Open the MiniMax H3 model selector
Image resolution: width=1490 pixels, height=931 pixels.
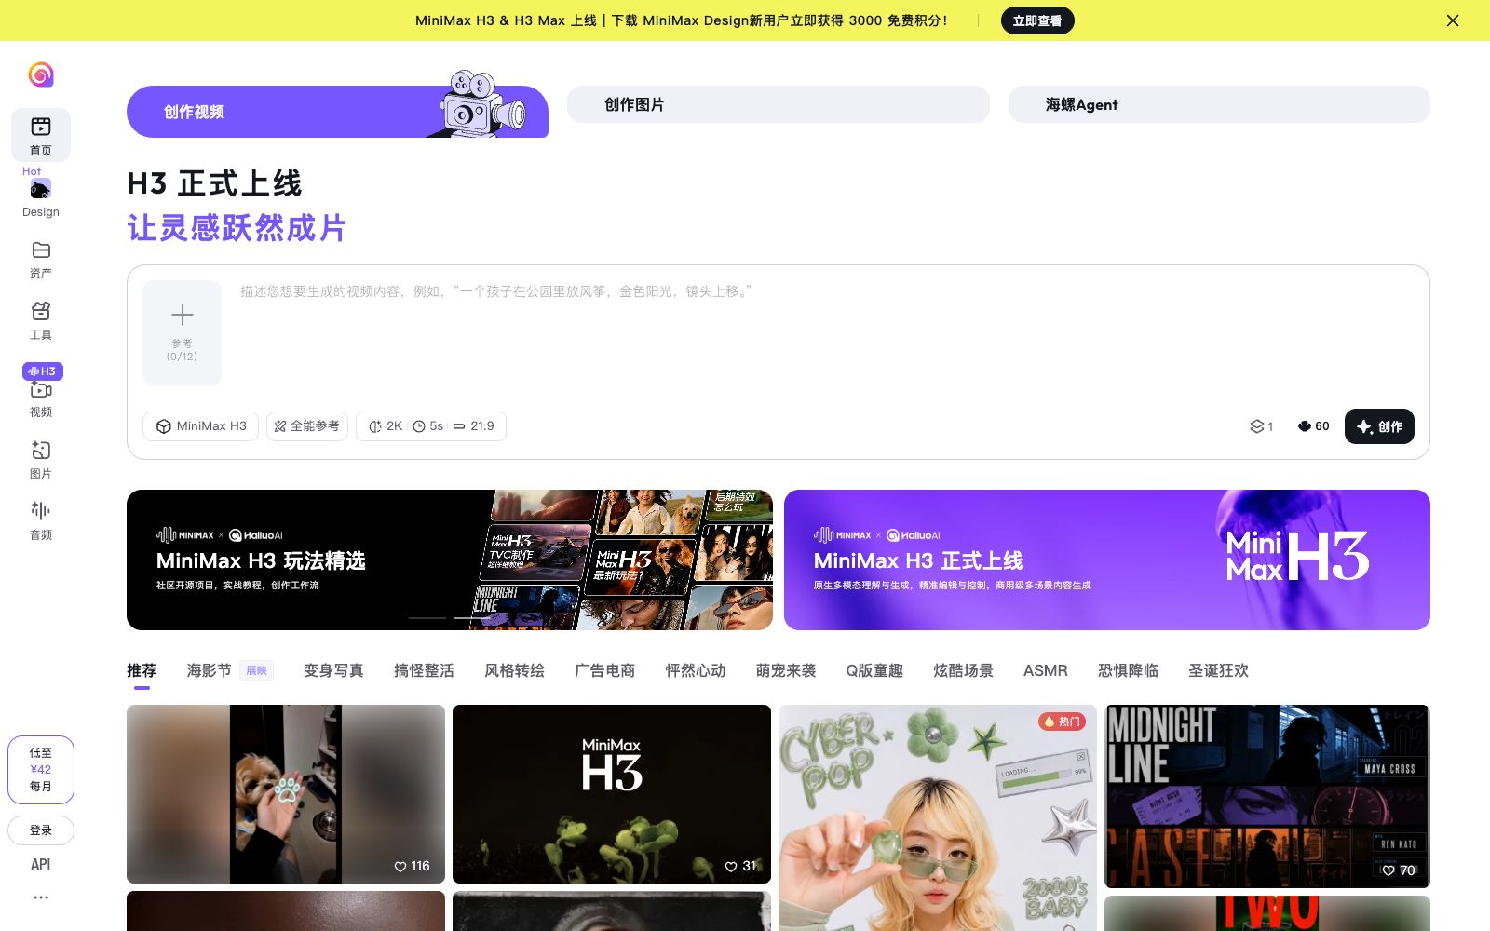(x=200, y=426)
